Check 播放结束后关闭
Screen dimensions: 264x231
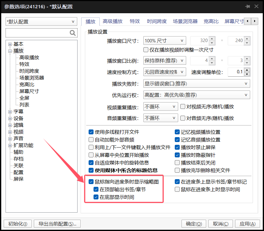point(177,163)
